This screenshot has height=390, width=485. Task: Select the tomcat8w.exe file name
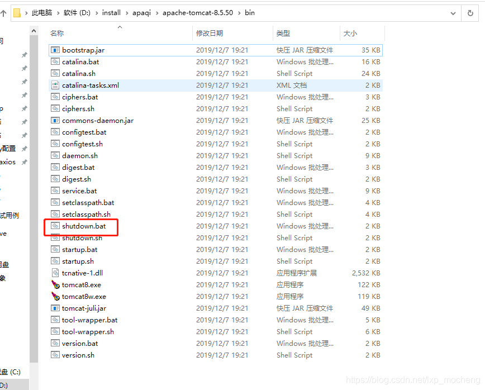coord(84,297)
